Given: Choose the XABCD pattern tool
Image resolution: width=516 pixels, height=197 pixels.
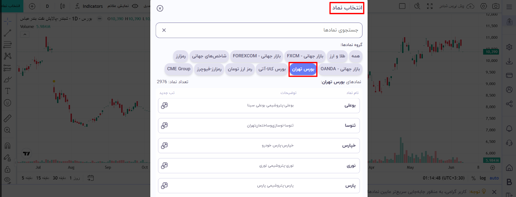Looking at the screenshot, I should (x=7, y=56).
